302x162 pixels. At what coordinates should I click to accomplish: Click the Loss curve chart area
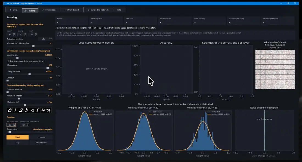(x=96, y=69)
